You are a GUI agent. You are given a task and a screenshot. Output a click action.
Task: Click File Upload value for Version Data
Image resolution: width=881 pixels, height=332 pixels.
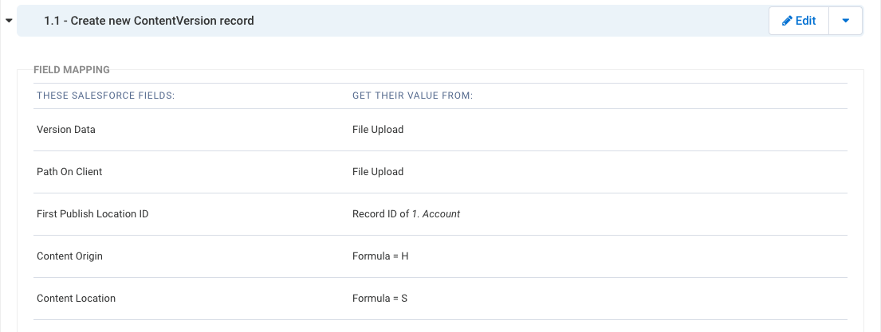pos(378,130)
